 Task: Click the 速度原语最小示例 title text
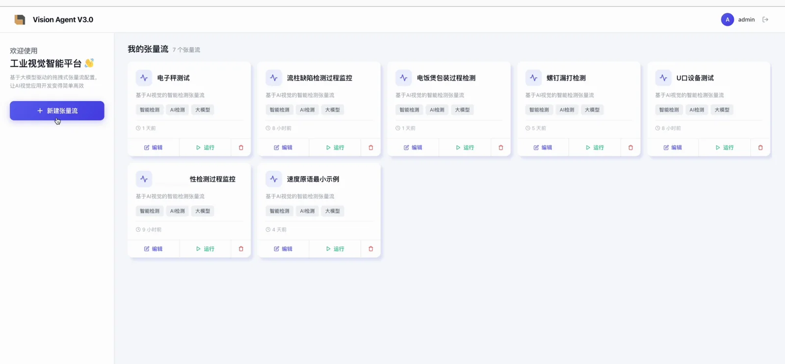pos(313,179)
